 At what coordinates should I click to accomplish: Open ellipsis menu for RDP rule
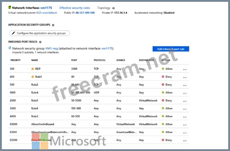click(x=185, y=70)
